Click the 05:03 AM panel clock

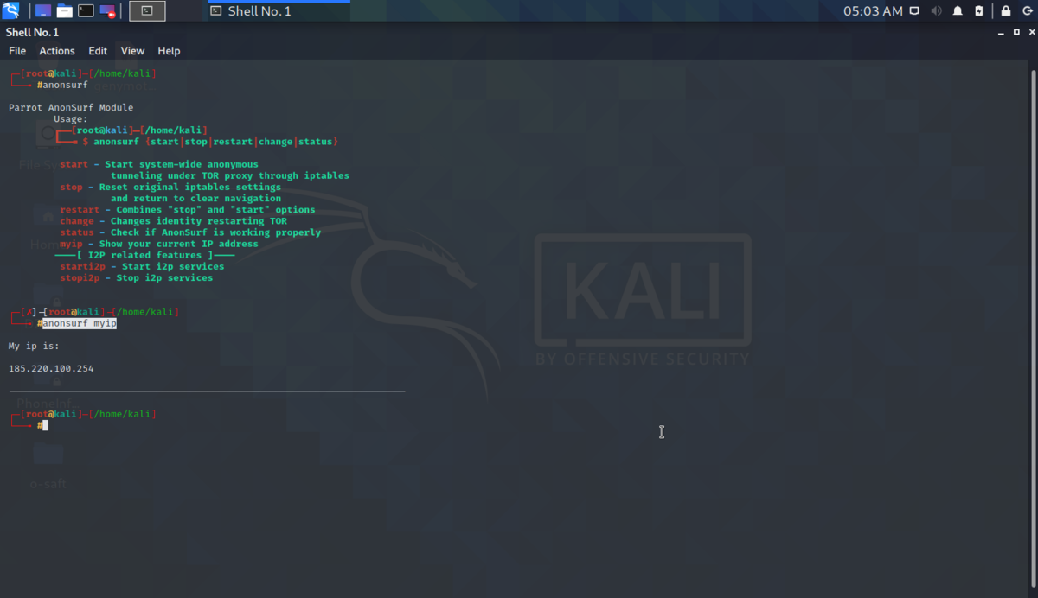[873, 11]
